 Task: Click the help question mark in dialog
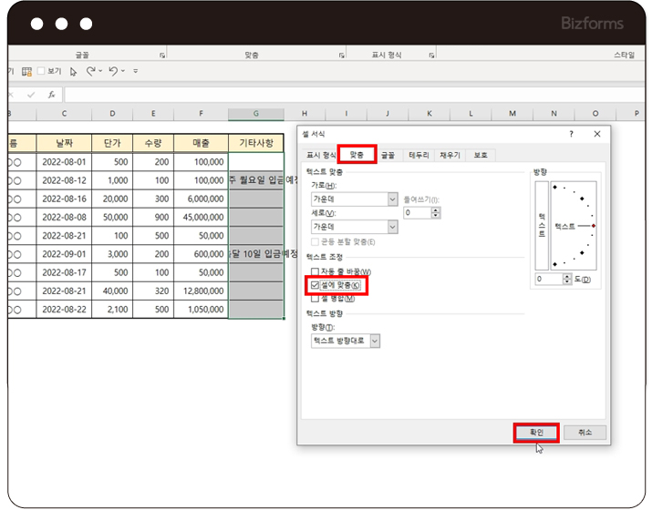[x=571, y=134]
